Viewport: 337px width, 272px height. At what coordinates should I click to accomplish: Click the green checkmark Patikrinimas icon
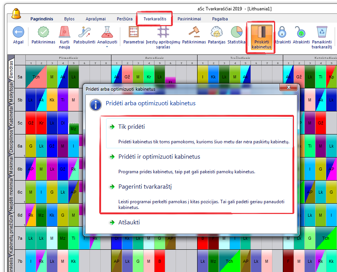point(43,33)
